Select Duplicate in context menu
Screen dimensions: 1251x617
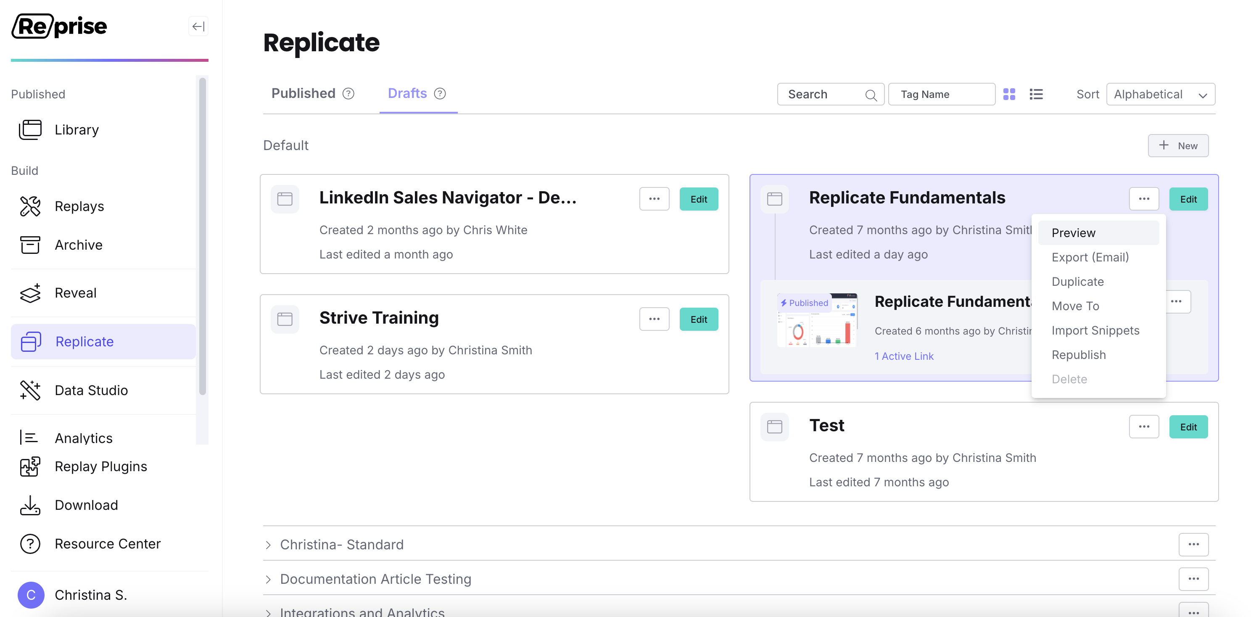pos(1098,282)
